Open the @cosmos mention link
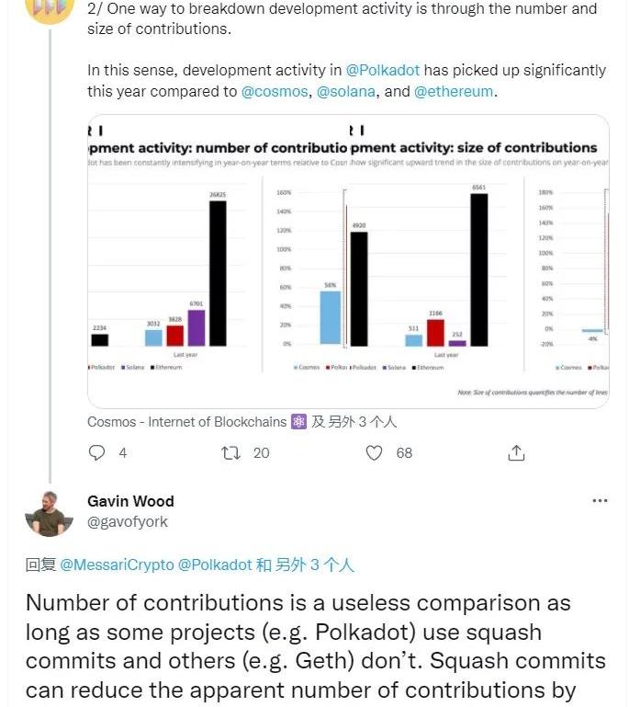This screenshot has width=629, height=707. pyautogui.click(x=275, y=92)
